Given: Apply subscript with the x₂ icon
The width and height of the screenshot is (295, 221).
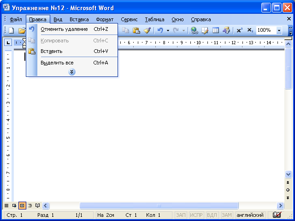Looking at the screenshot, I should (x=250, y=30).
